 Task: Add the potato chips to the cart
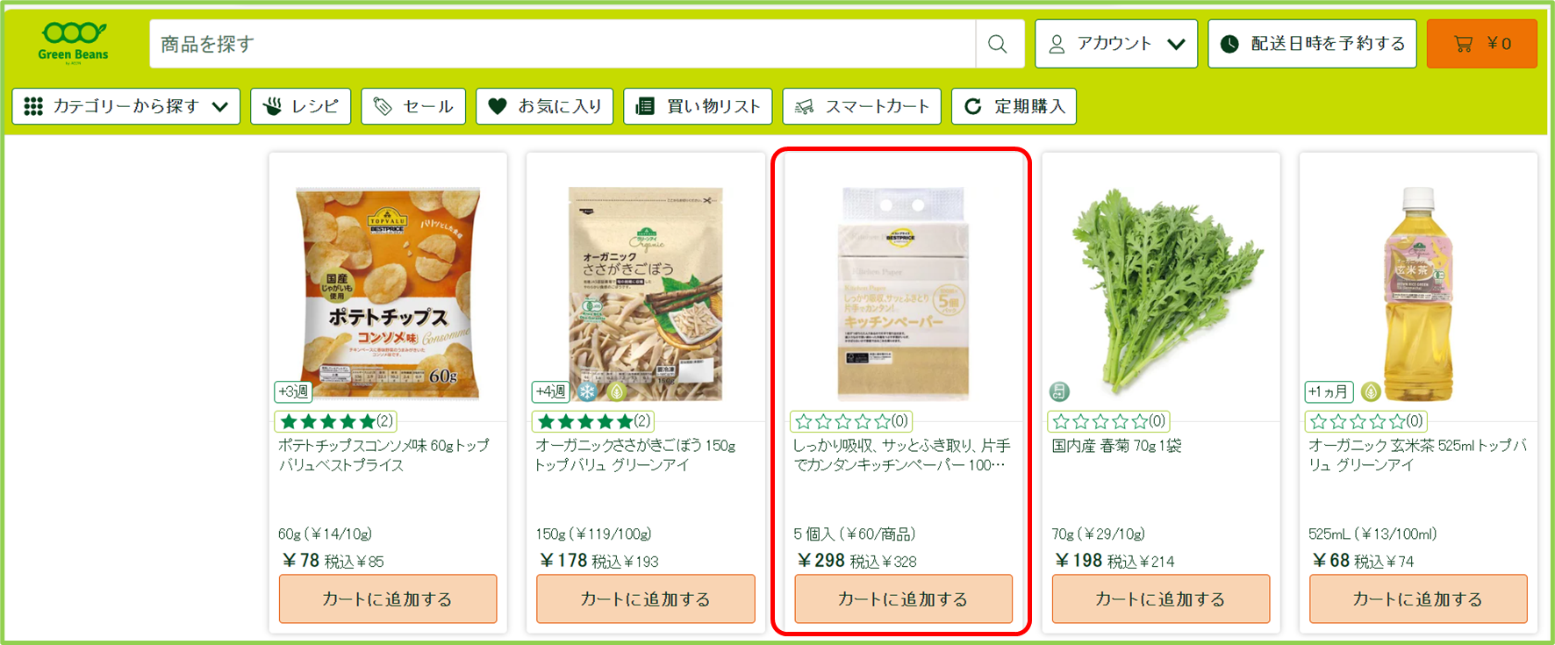(x=388, y=598)
